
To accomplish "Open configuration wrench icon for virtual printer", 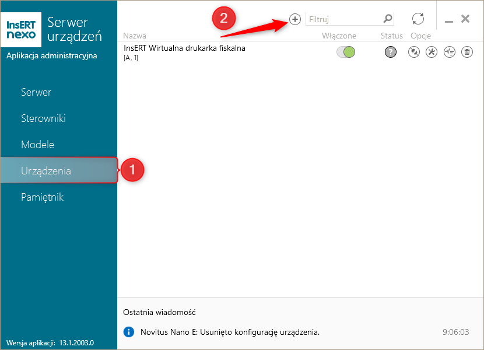I will [432, 52].
